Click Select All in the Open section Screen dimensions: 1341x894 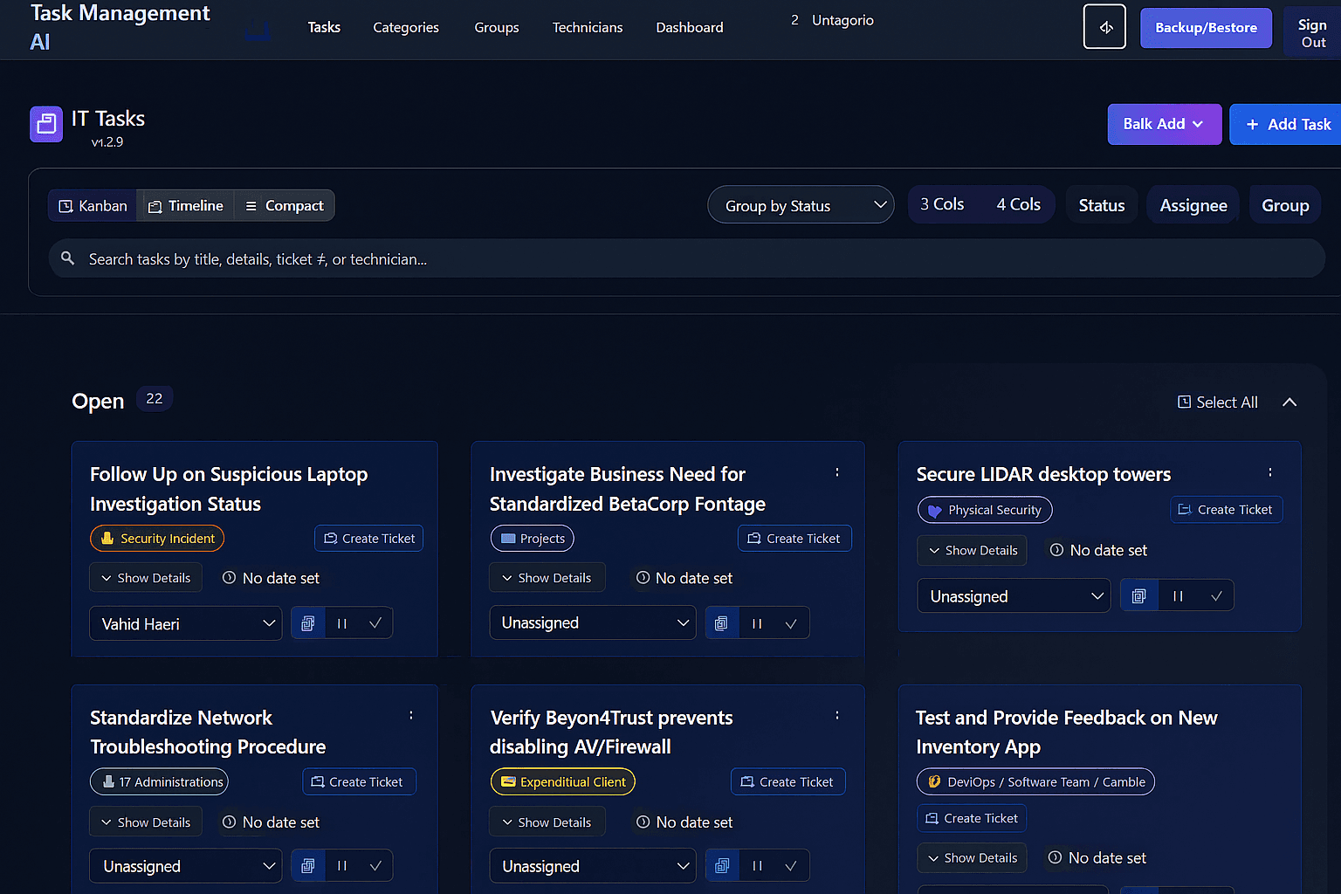pyautogui.click(x=1217, y=402)
